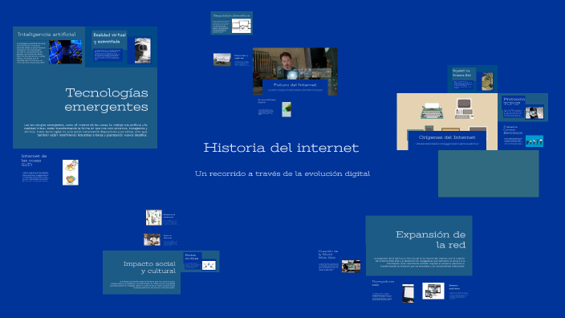The image size is (565, 318).
Task: Click the typewriter illustration in Orígenes cover
Action: (x=432, y=110)
